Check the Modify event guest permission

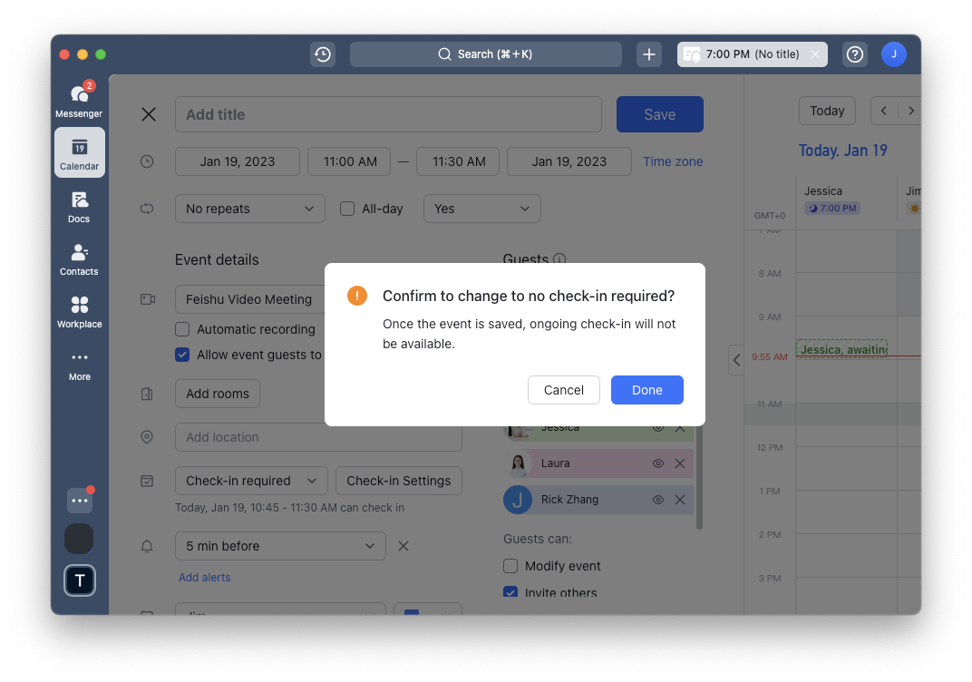(510, 566)
